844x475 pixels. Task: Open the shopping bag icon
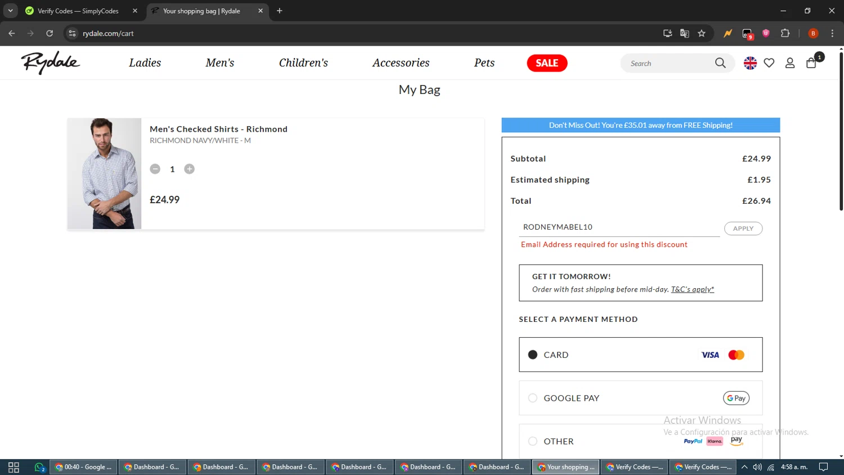[811, 63]
